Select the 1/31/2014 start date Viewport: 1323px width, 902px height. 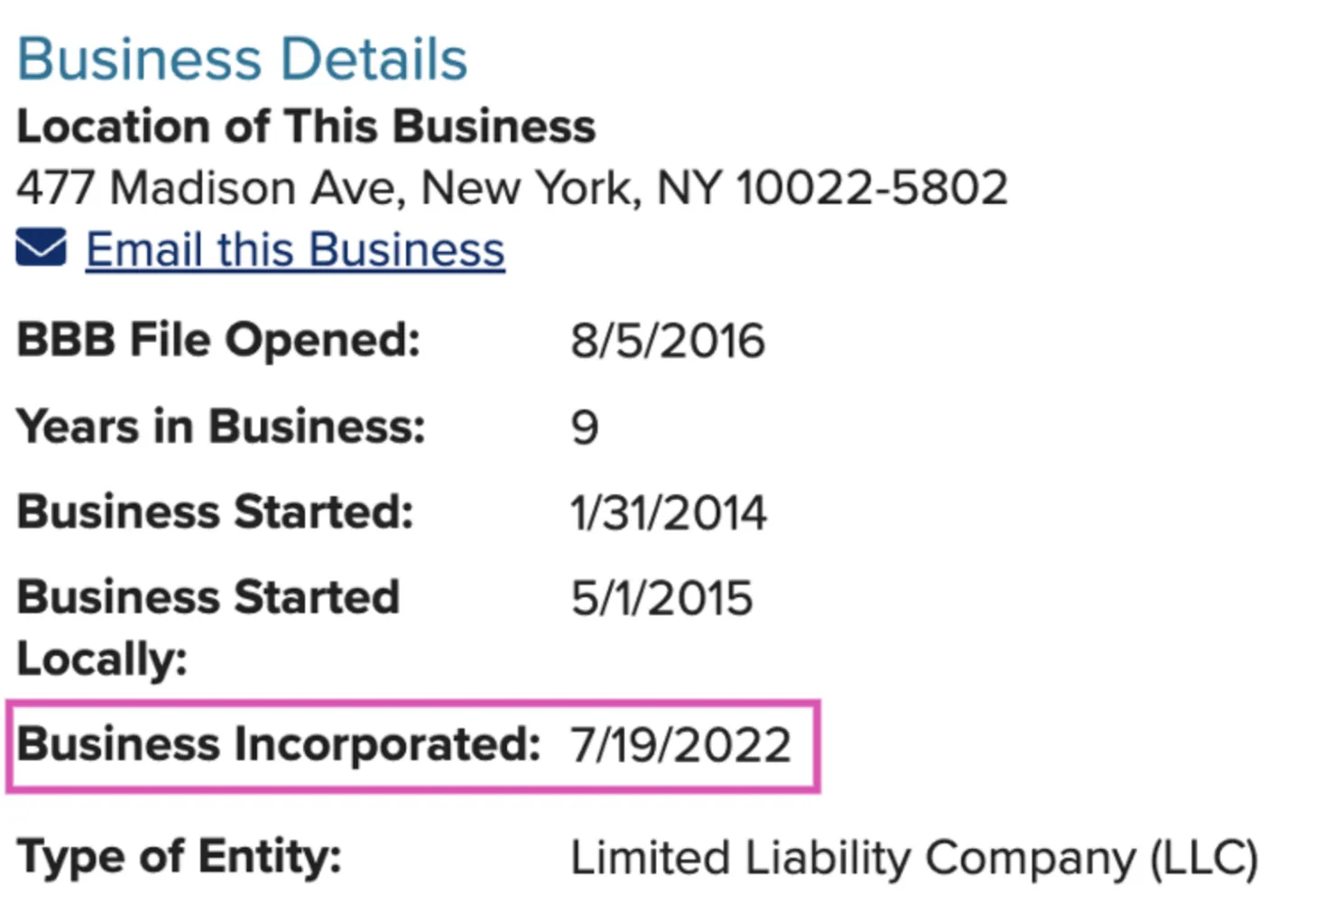coord(668,513)
